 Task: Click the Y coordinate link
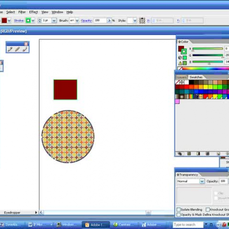click(x=178, y=21)
